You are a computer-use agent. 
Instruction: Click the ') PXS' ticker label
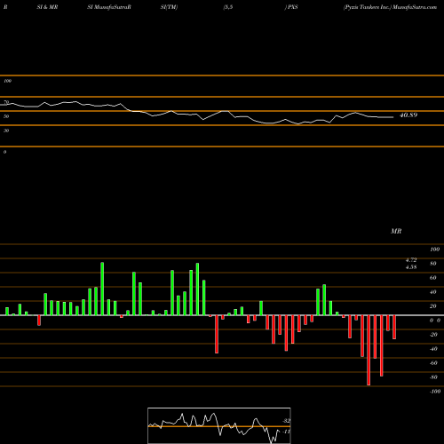tap(291, 7)
